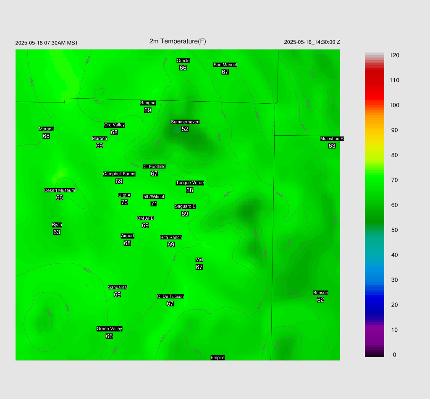The width and height of the screenshot is (430, 399).
Task: Click the Airport station label
Action: coord(128,236)
